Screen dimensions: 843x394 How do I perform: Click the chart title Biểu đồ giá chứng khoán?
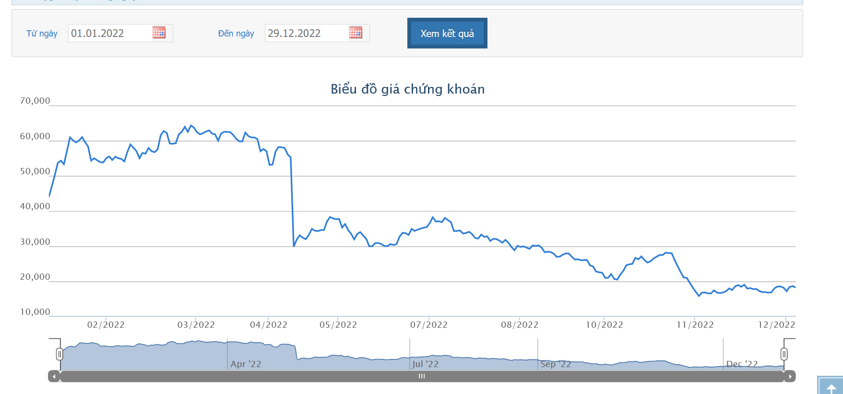(408, 89)
